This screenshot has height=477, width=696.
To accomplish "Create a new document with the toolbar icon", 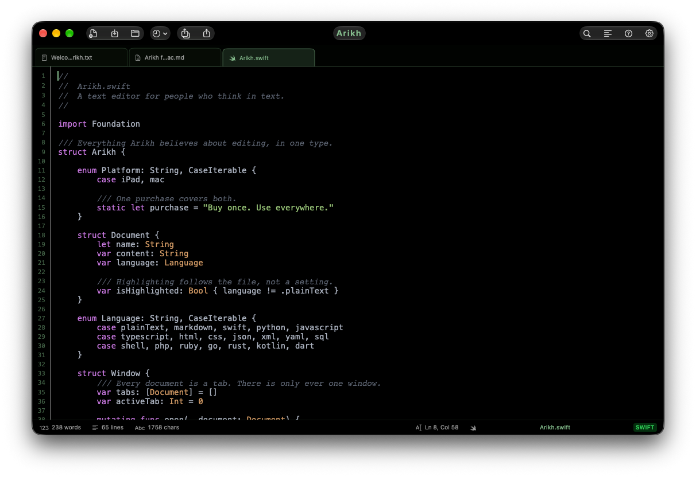I will click(x=94, y=33).
